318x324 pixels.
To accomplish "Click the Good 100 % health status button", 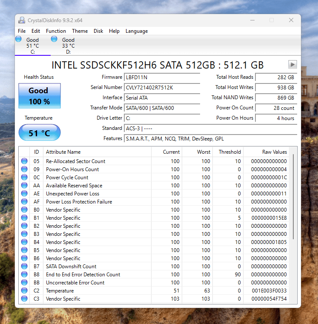I will click(x=40, y=96).
